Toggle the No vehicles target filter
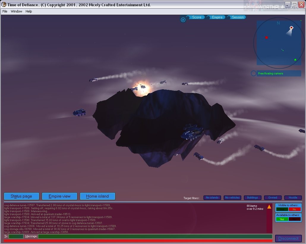Screen dimensions: 306x244 (x=232, y=198)
